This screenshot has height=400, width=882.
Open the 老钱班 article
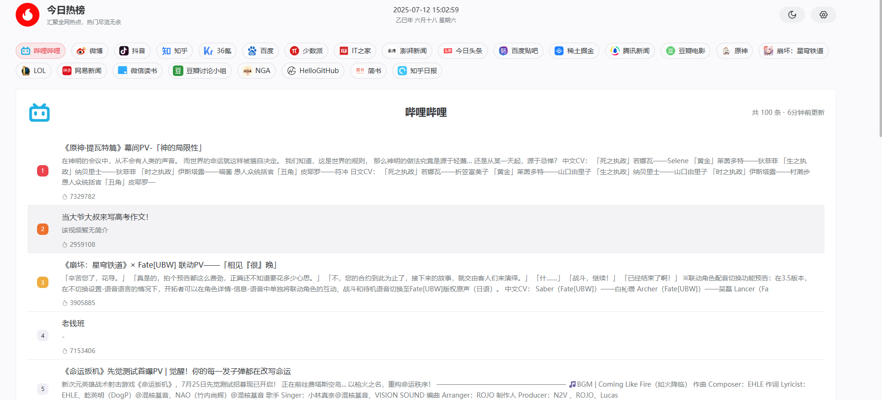(x=73, y=323)
